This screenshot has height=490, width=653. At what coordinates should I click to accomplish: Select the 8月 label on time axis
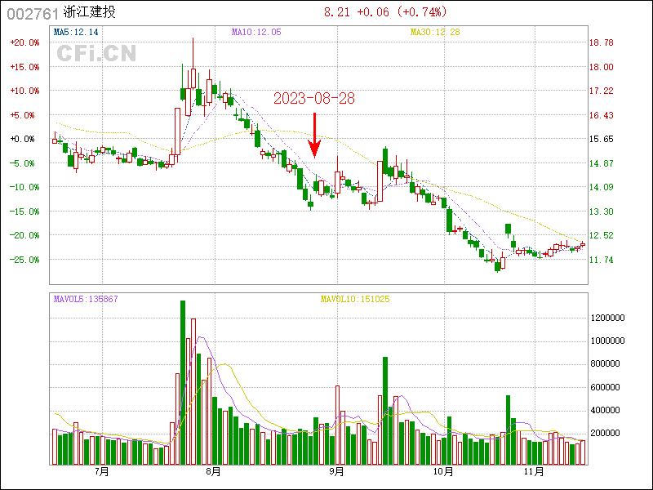tap(213, 471)
